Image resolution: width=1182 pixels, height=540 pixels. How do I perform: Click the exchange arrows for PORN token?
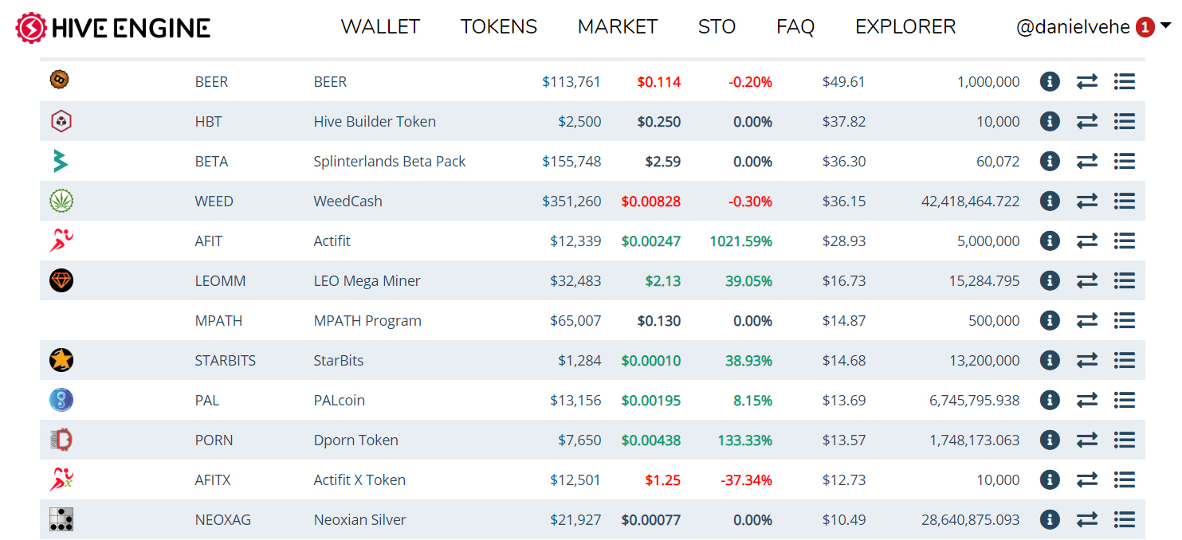[x=1087, y=440]
